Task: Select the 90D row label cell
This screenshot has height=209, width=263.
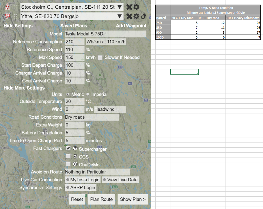Action: click(163, 33)
